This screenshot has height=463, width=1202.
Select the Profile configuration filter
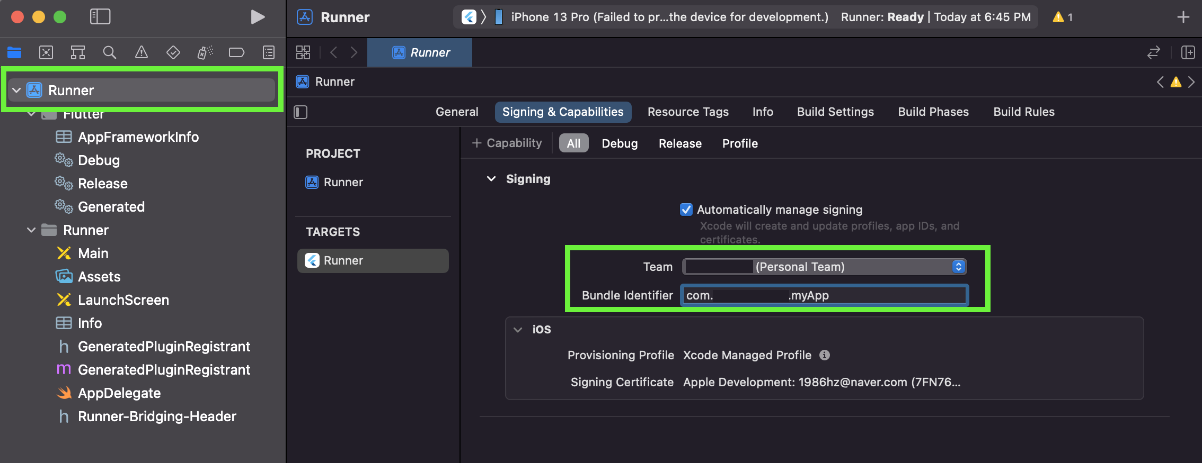click(740, 143)
